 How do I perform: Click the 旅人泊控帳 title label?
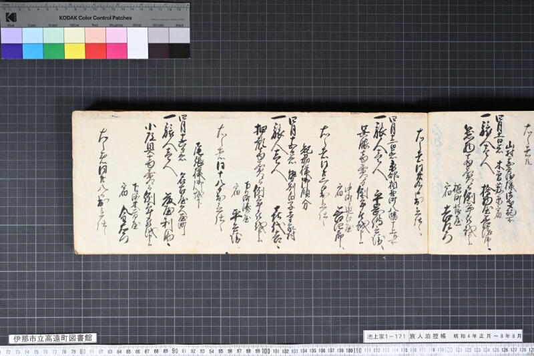coord(428,336)
